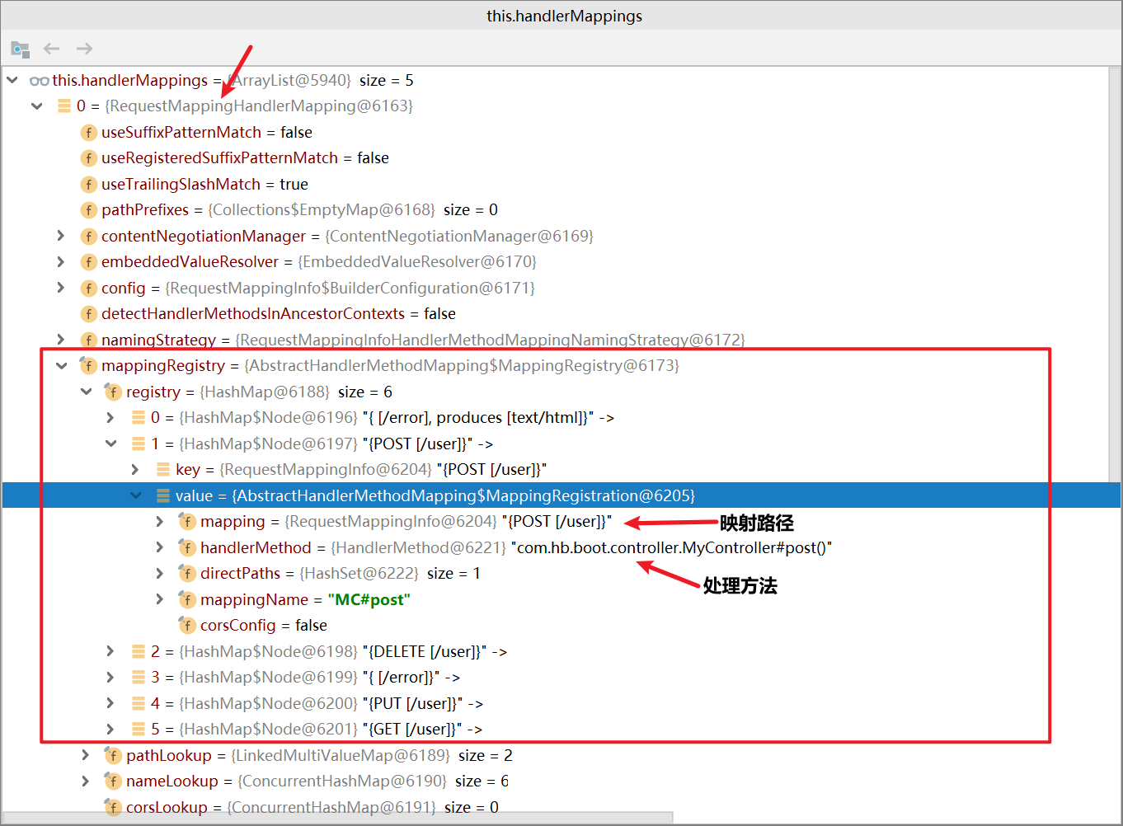Click the element icon of RequestMappingHandlerMapping@6163

click(x=64, y=106)
